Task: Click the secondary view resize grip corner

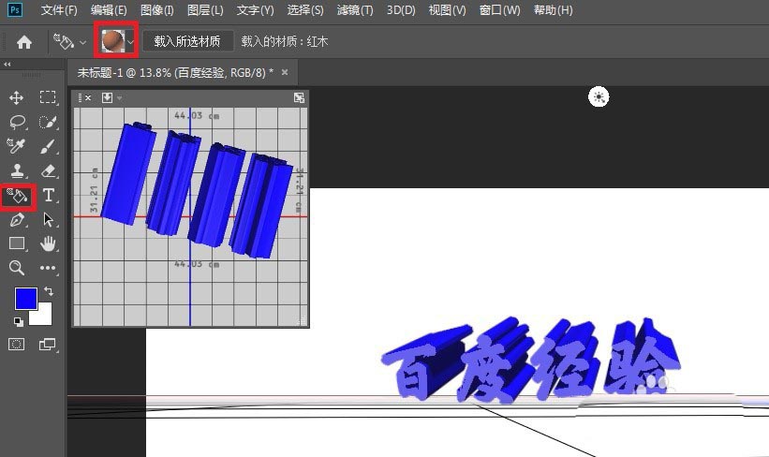Action: point(303,320)
